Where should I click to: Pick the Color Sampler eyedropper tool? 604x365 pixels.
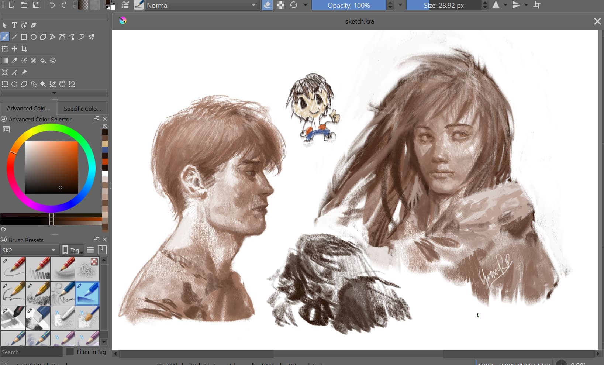(x=14, y=61)
